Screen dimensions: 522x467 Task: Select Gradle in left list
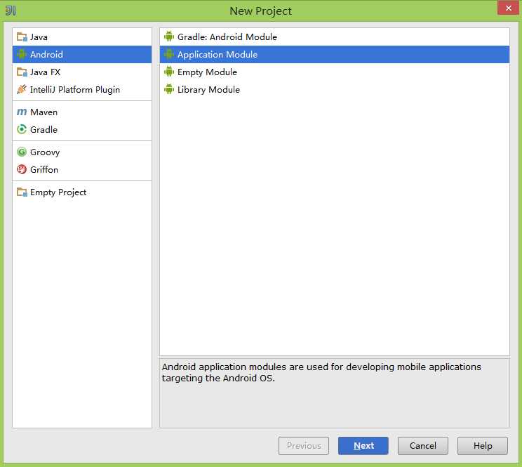click(x=82, y=130)
